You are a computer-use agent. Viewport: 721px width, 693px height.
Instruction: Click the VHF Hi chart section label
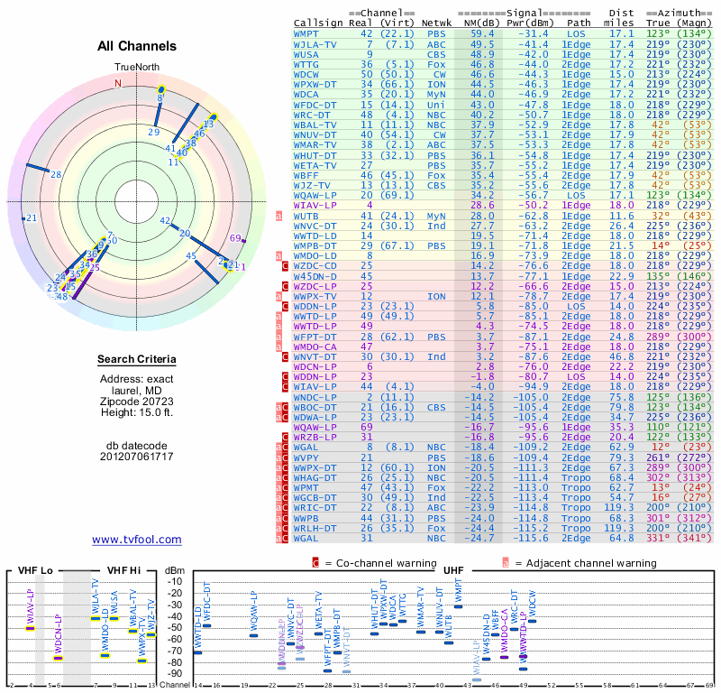pos(123,570)
